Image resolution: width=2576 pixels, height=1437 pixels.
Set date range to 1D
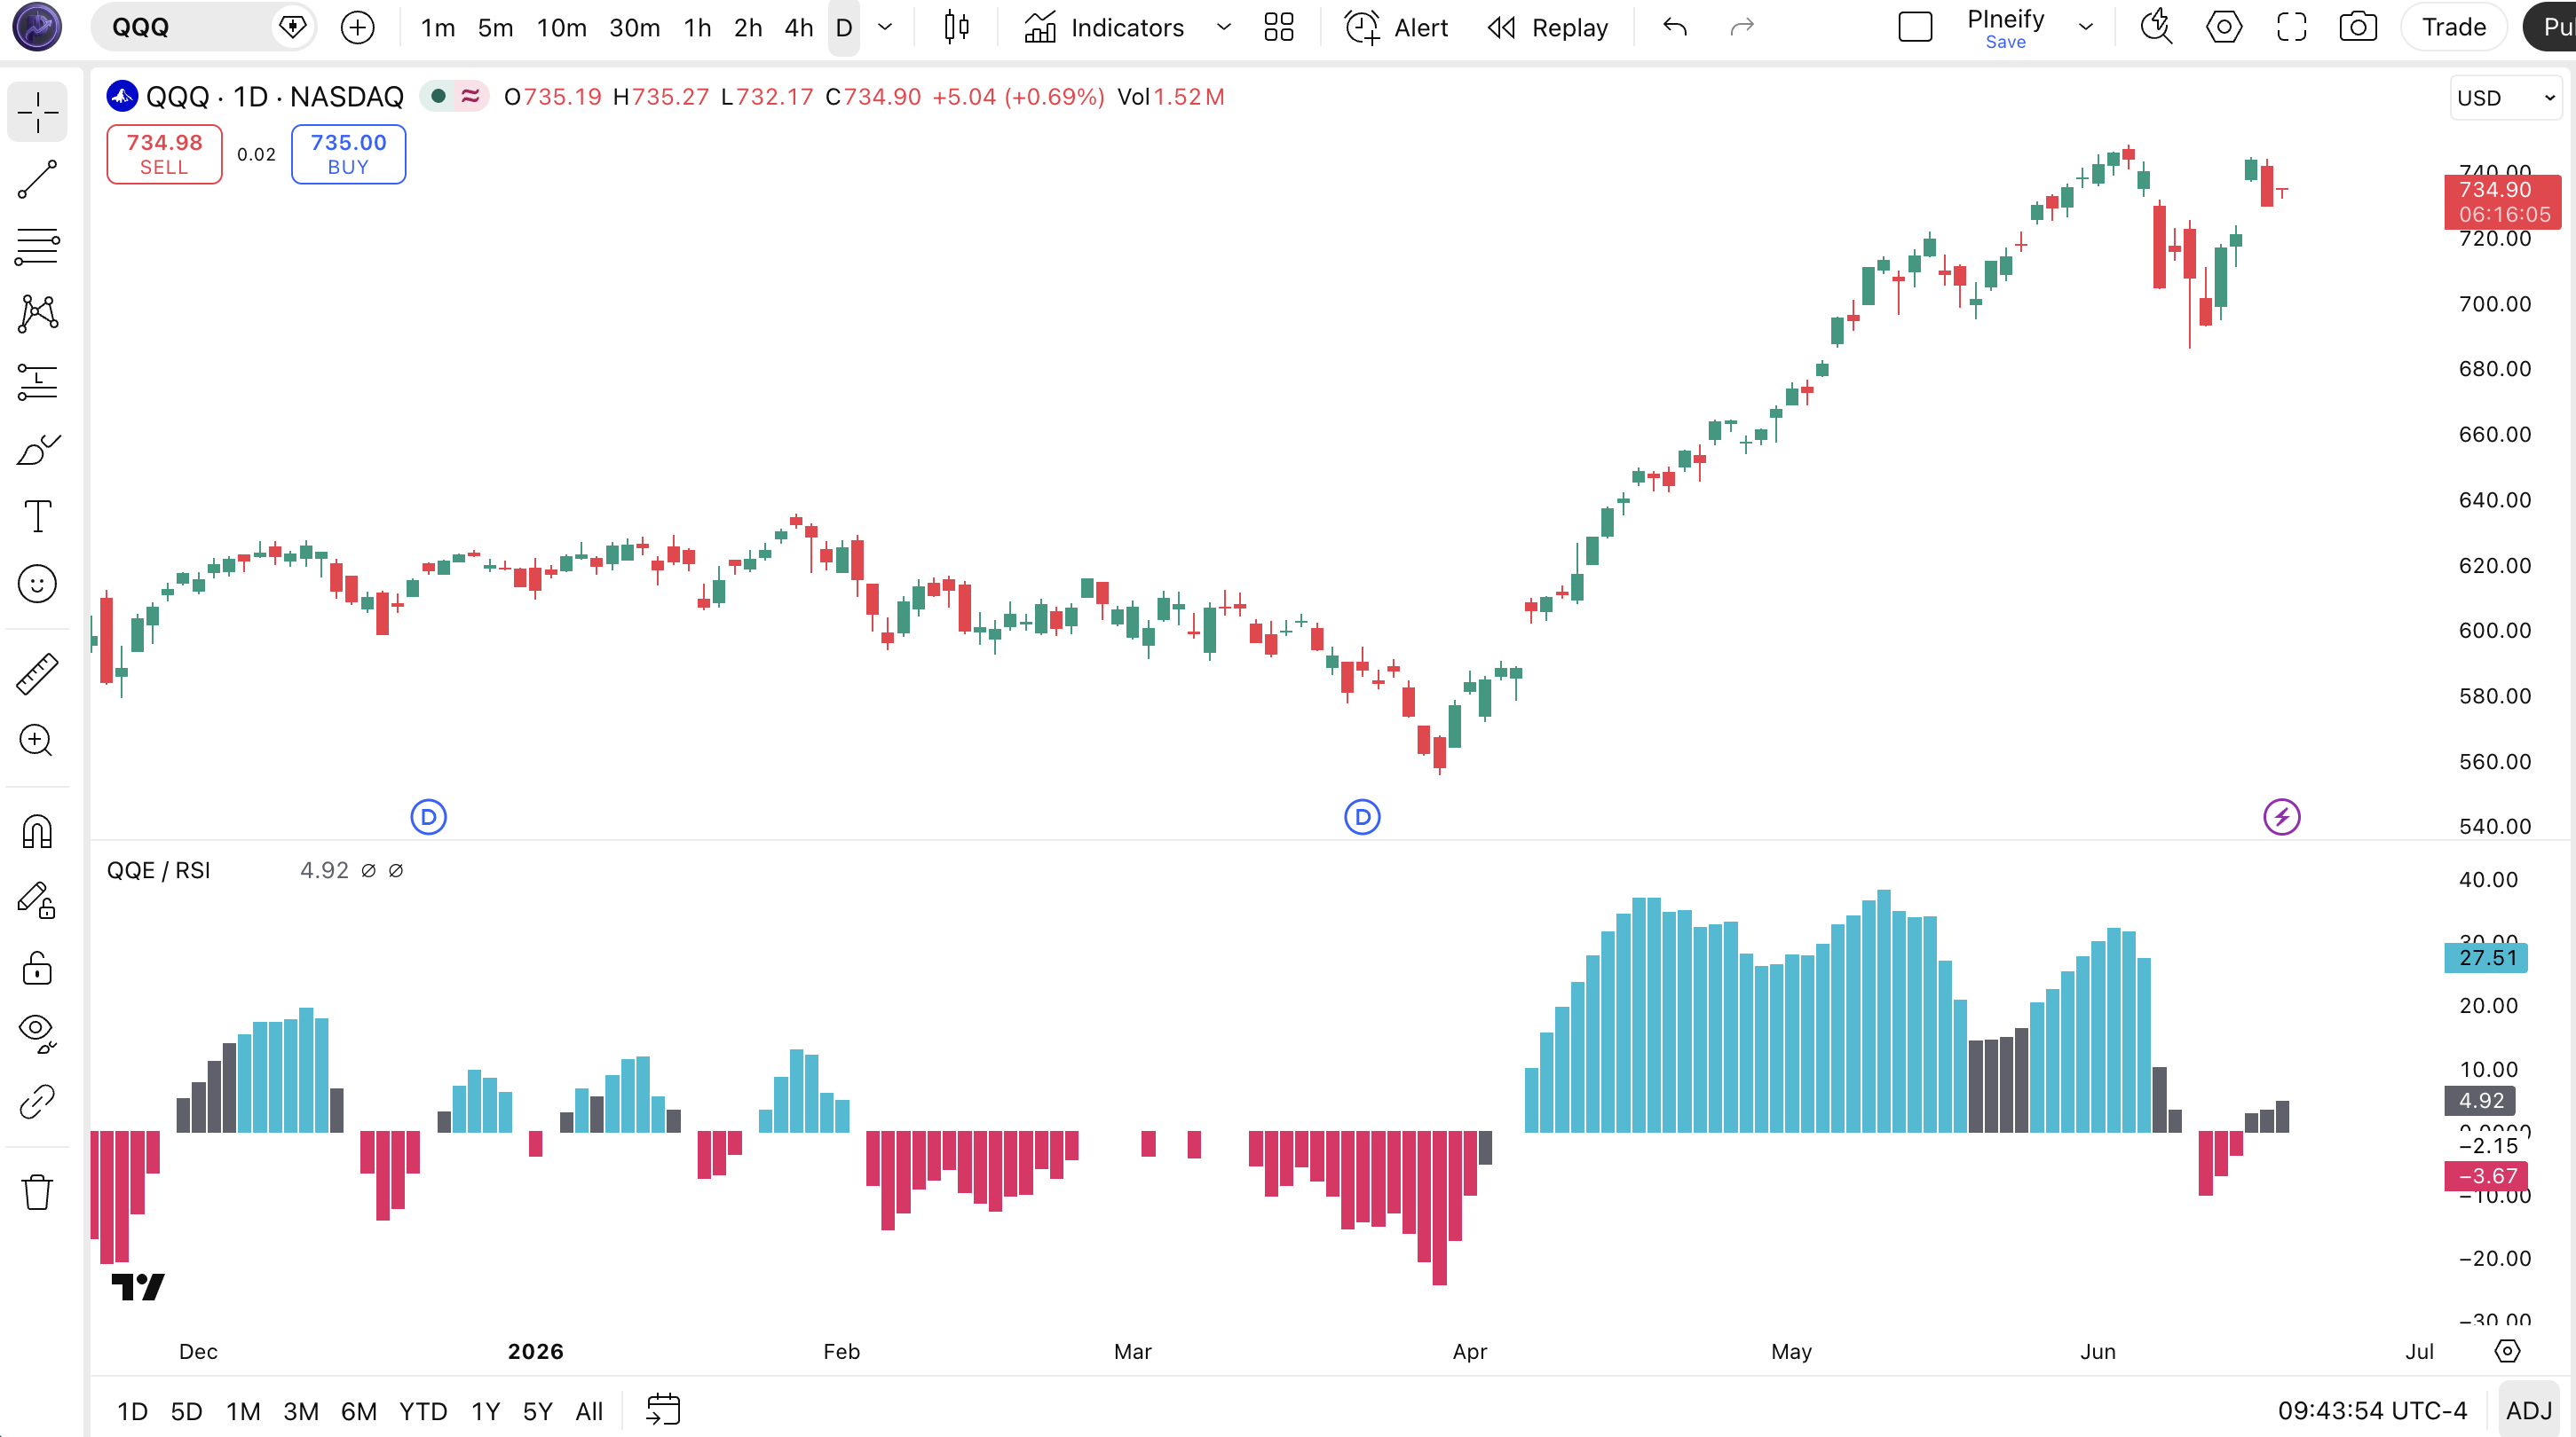click(132, 1411)
